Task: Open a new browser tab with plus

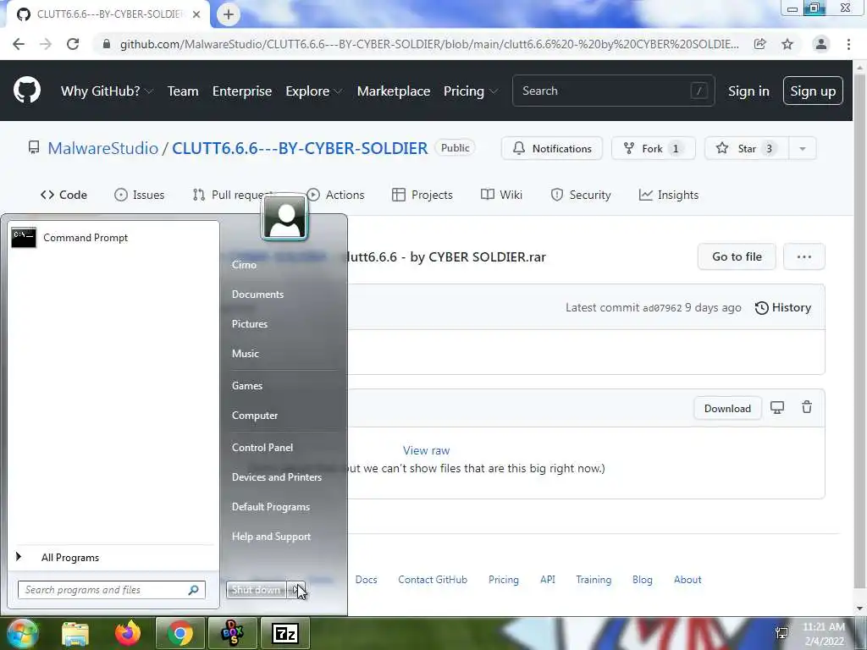Action: point(229,14)
